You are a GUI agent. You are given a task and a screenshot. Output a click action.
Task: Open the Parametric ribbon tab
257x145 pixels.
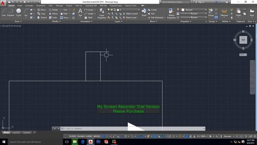(41, 6)
